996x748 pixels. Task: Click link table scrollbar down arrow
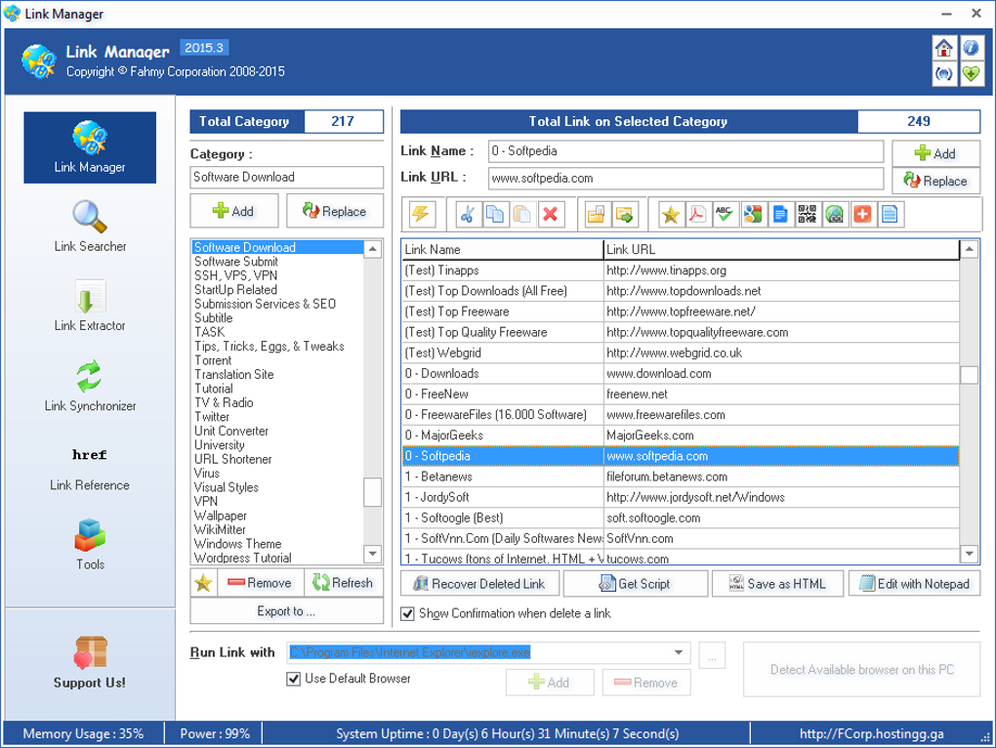(970, 554)
